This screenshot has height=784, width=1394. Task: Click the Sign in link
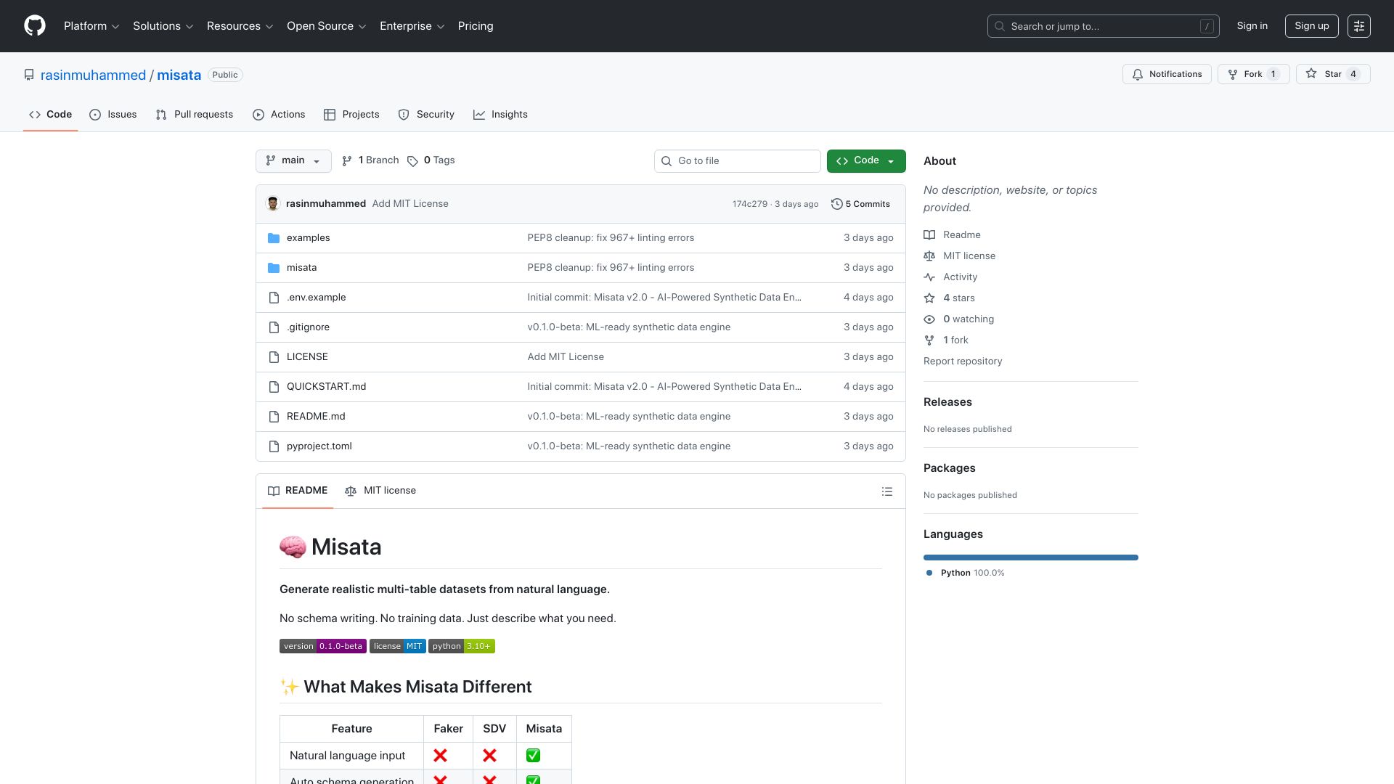point(1252,26)
